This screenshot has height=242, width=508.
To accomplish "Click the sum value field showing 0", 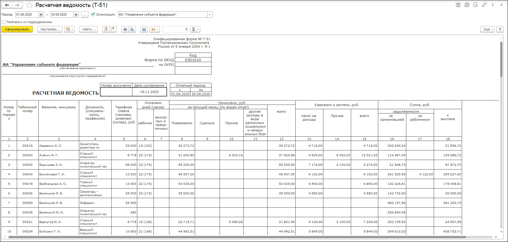I will point(175,29).
